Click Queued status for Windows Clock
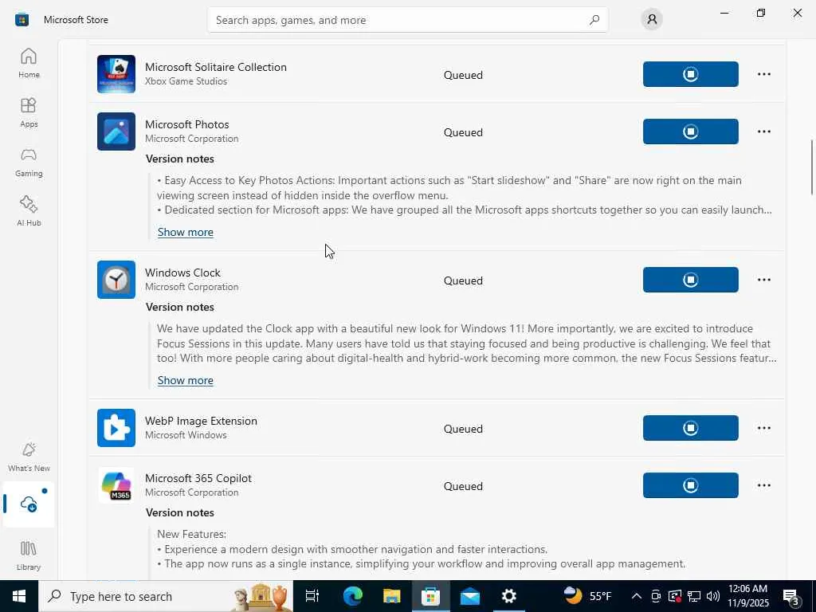 tap(463, 280)
